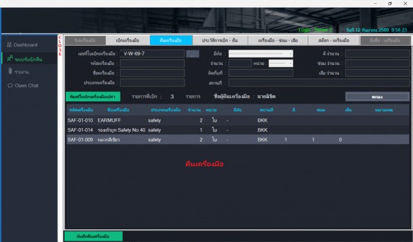Switch to the เบิกเครื่องมือ tab
Image resolution: width=413 pixels, height=242 pixels.
pos(128,41)
